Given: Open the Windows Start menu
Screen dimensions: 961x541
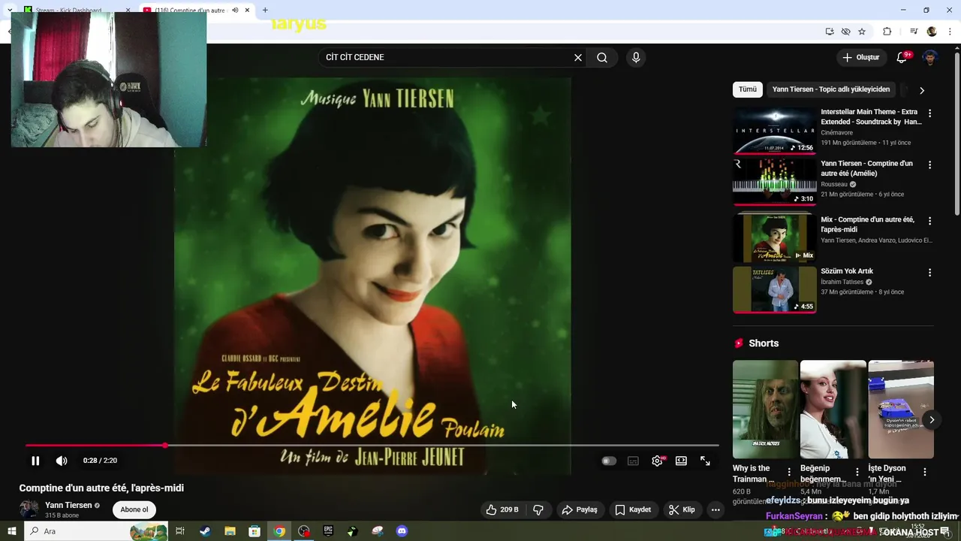Looking at the screenshot, I should click(x=12, y=531).
